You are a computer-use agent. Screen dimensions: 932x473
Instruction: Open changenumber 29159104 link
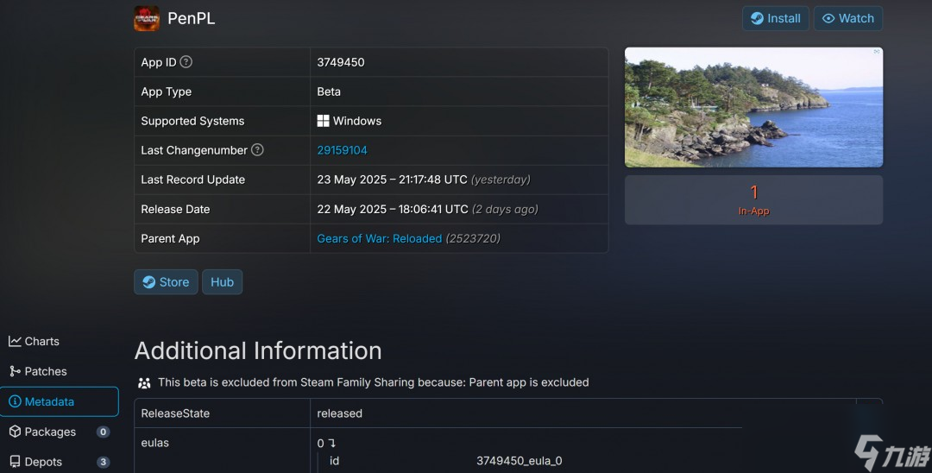pyautogui.click(x=342, y=150)
